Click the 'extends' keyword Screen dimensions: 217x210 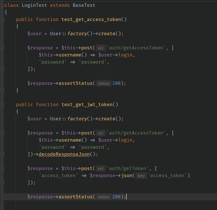coord(60,5)
